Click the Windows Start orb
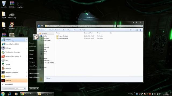This screenshot has height=96, width=172. [3, 94]
